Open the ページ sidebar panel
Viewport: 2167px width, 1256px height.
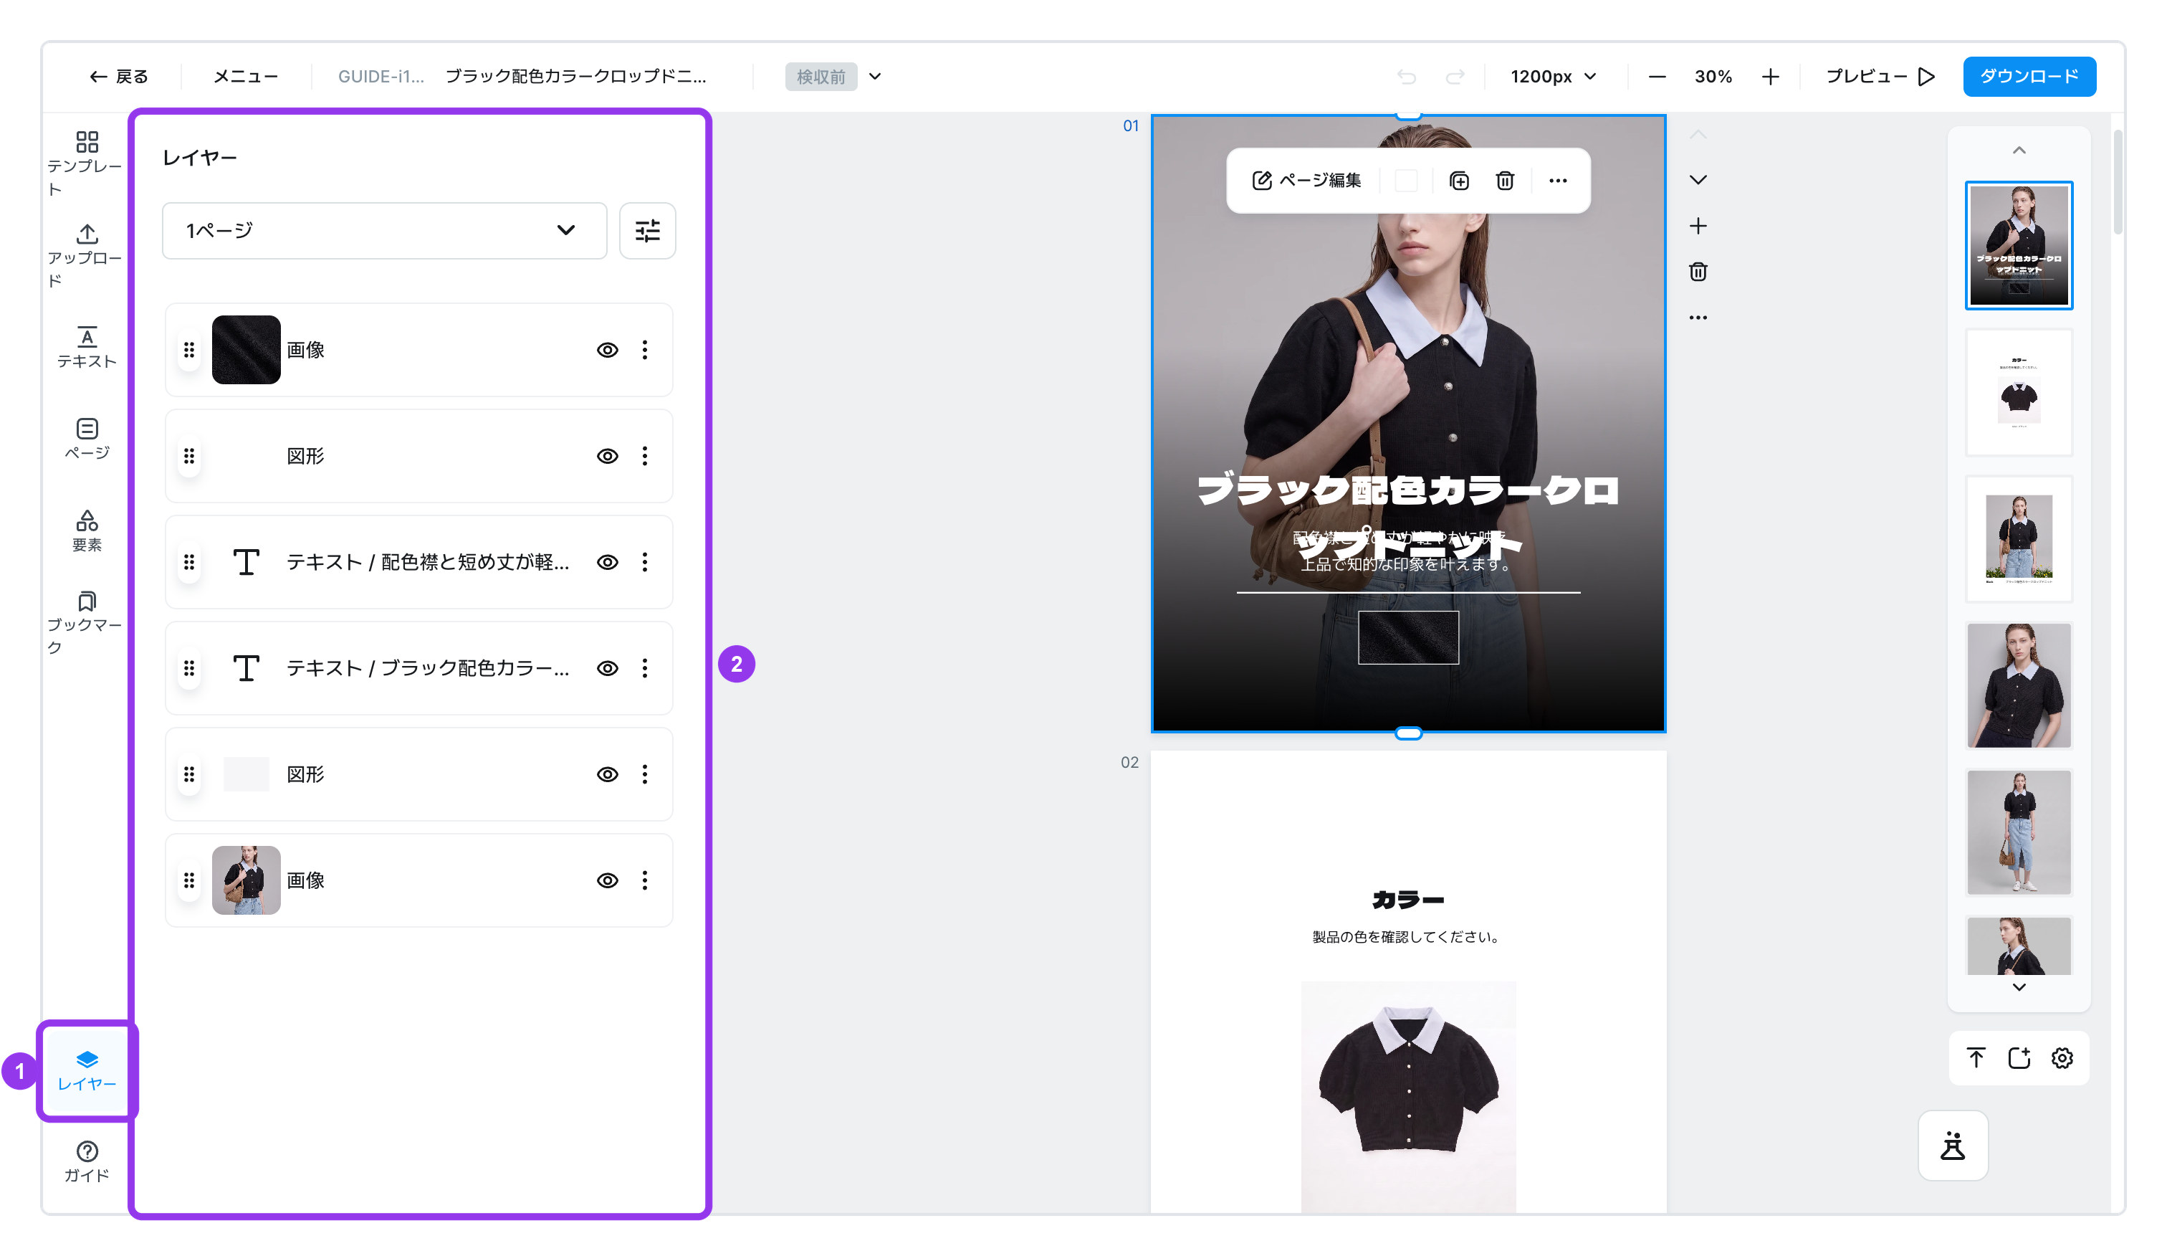(x=86, y=439)
